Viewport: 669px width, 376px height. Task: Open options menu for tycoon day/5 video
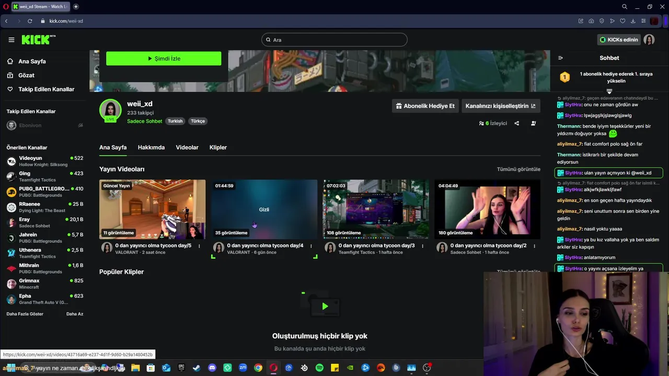pyautogui.click(x=199, y=246)
